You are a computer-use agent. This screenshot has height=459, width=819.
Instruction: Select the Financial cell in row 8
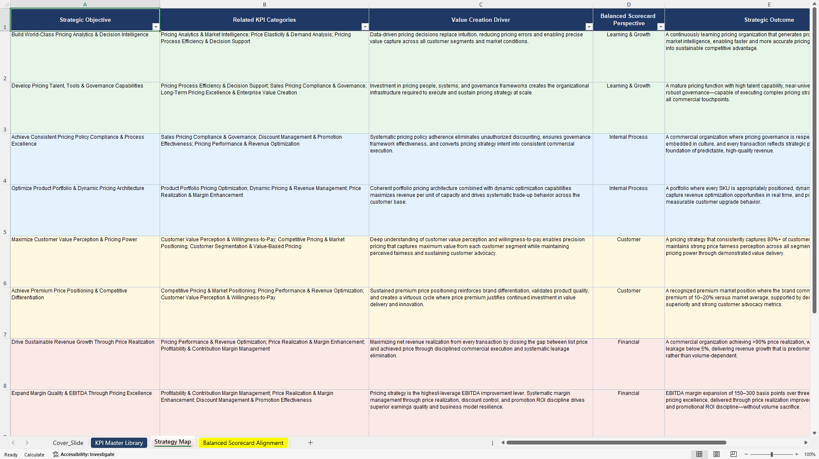pos(629,364)
